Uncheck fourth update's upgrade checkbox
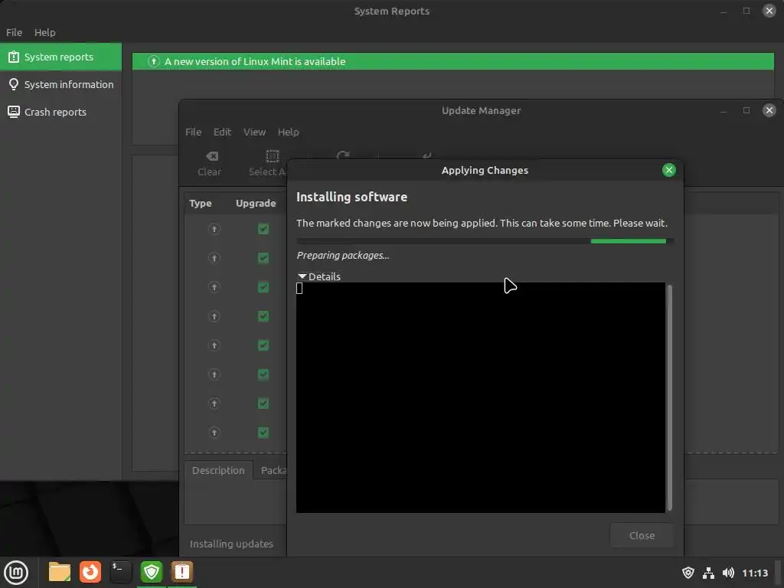 pyautogui.click(x=263, y=316)
